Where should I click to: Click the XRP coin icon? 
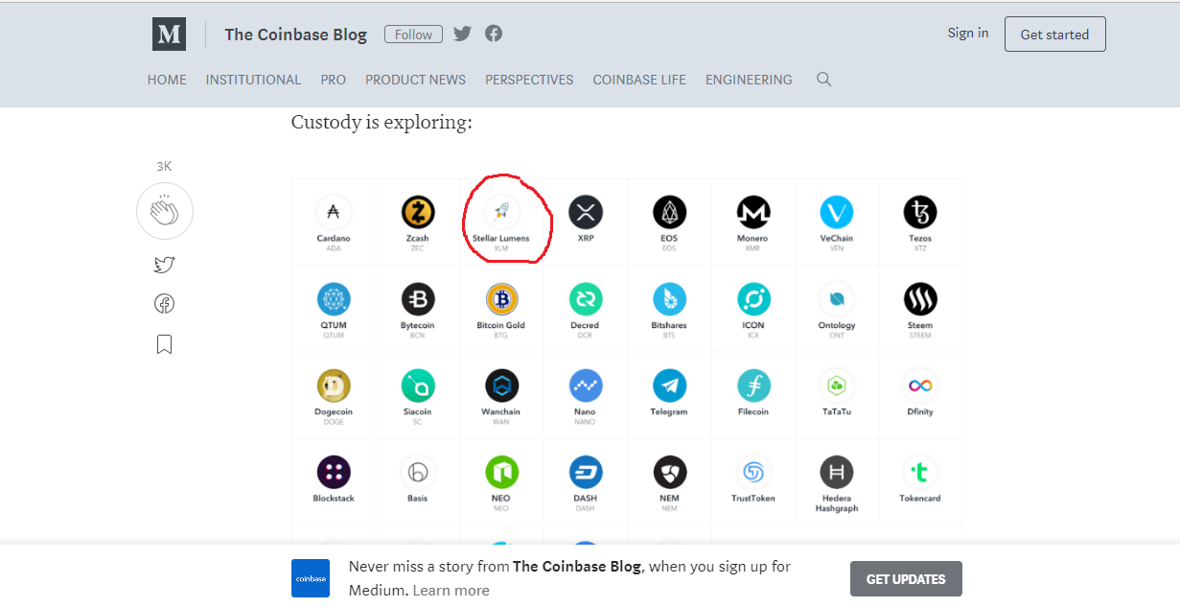586,212
